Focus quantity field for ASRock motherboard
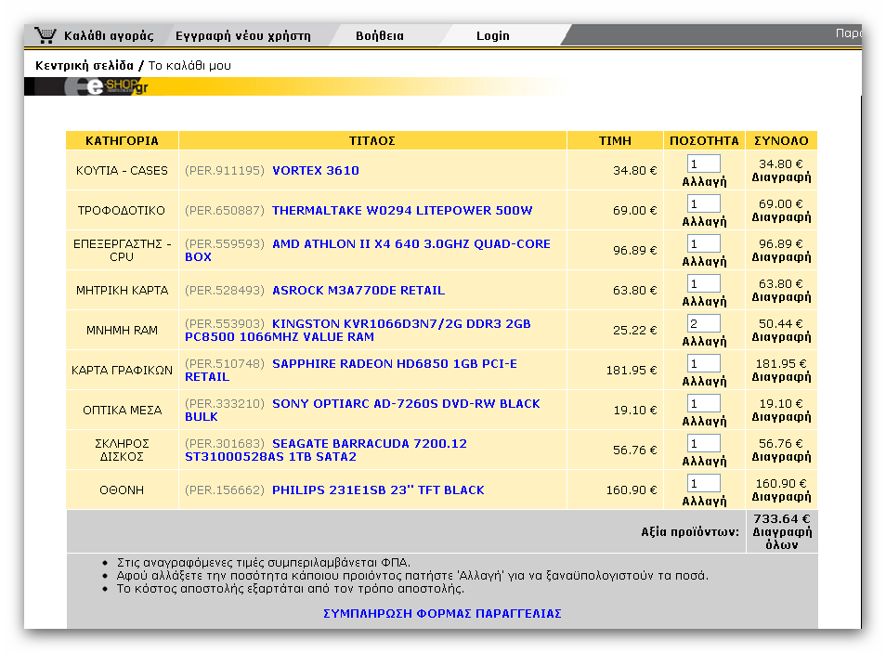Viewport: 886px width, 653px height. tap(703, 284)
